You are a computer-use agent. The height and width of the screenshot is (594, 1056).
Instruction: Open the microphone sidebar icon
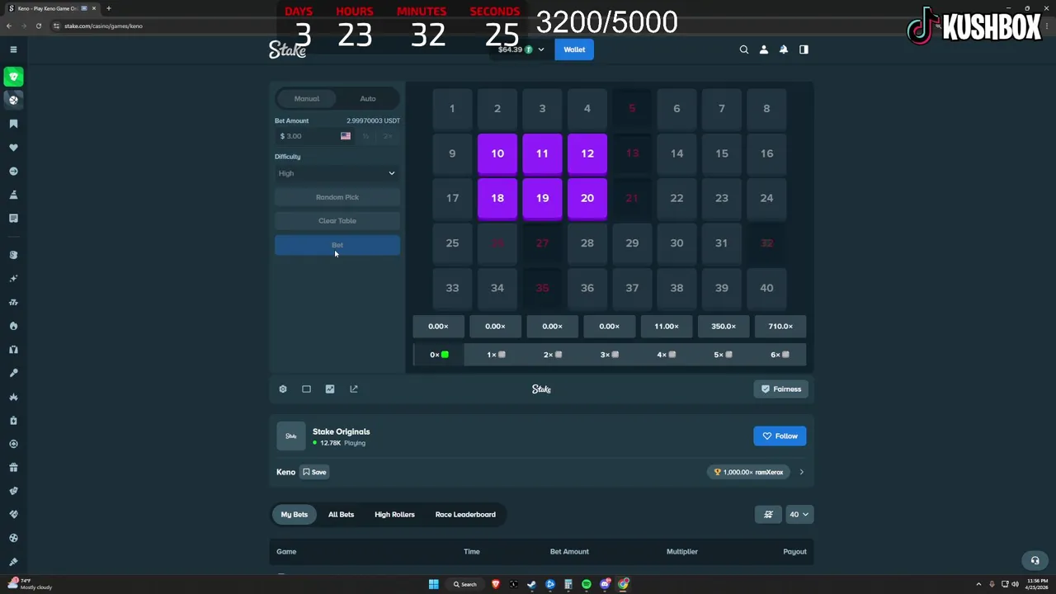(x=13, y=373)
